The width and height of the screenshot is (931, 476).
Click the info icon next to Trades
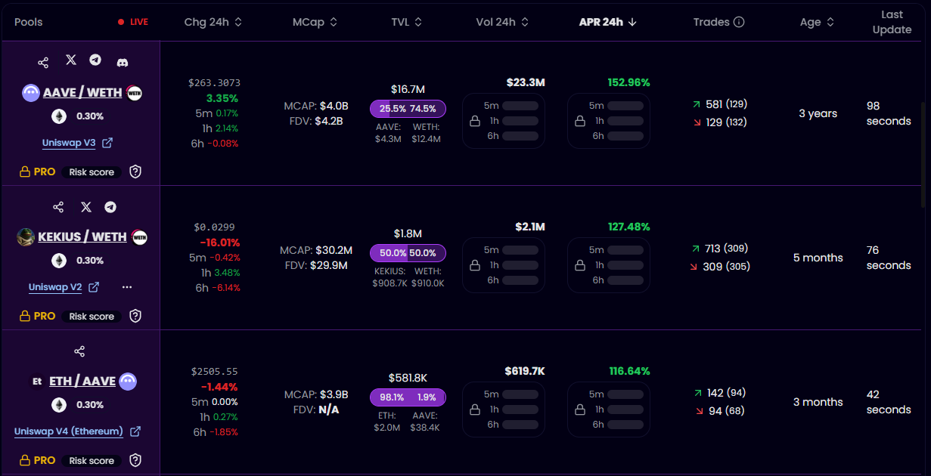click(739, 22)
